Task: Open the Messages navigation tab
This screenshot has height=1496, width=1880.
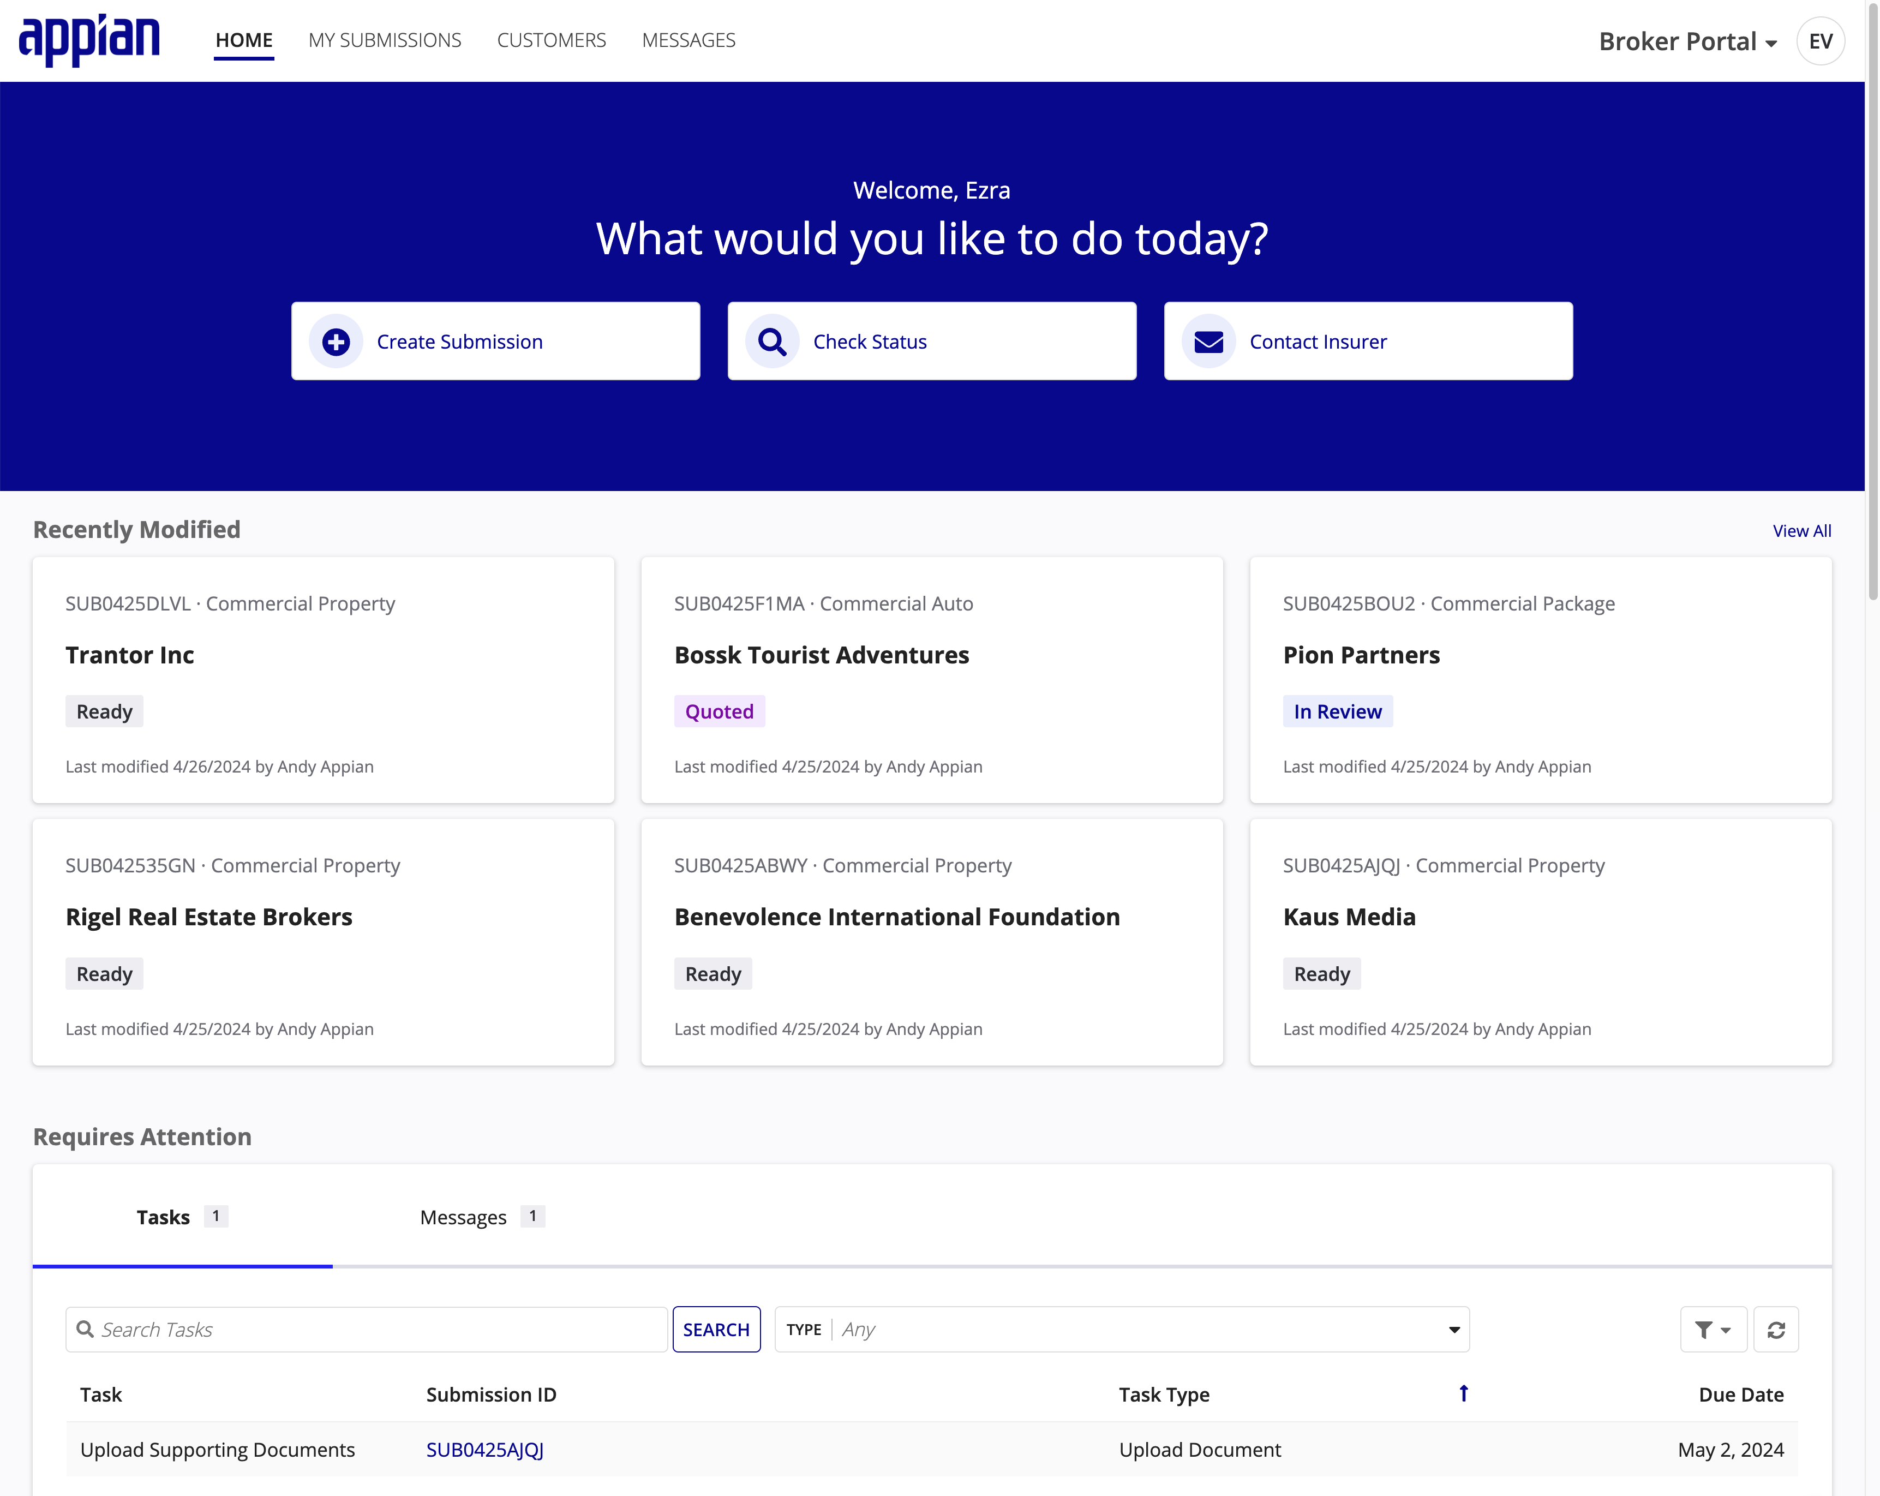Action: (689, 40)
